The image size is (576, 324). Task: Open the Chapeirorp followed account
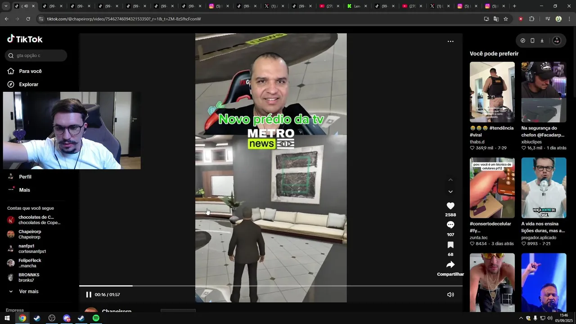(x=30, y=234)
